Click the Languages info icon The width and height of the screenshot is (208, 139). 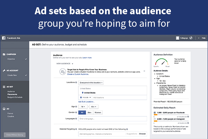point(76,118)
